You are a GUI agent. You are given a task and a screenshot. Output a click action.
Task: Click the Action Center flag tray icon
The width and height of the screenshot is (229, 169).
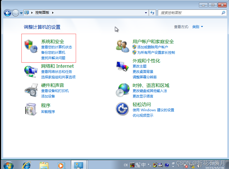(186, 166)
